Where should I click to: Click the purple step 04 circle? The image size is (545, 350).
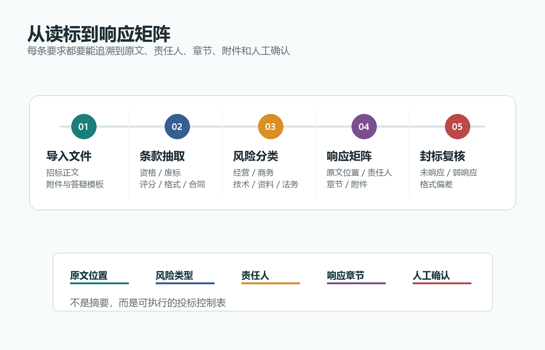364,126
